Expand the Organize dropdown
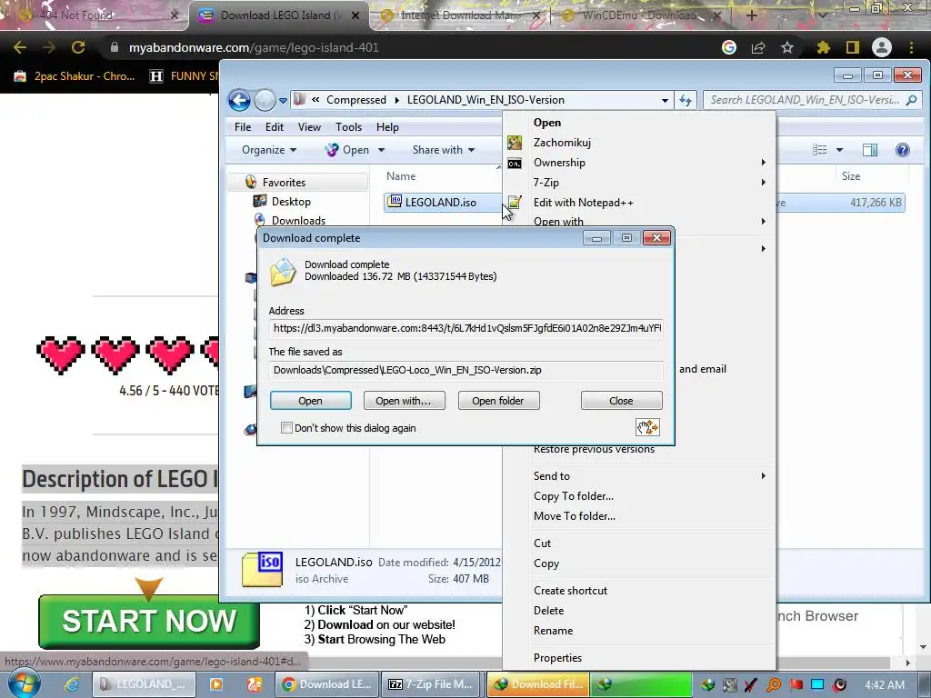The height and width of the screenshot is (698, 931). pos(269,150)
